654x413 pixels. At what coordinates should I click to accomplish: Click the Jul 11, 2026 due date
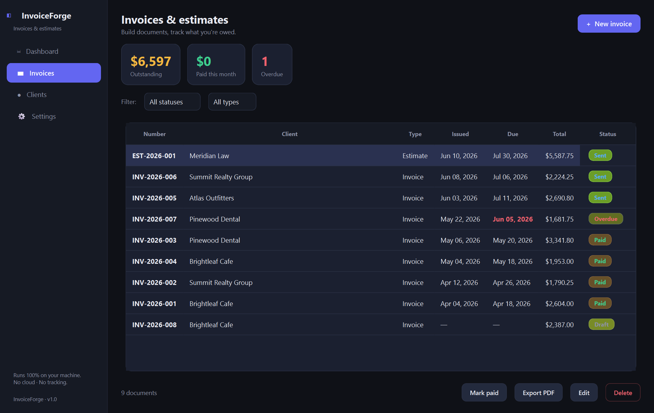click(x=510, y=198)
